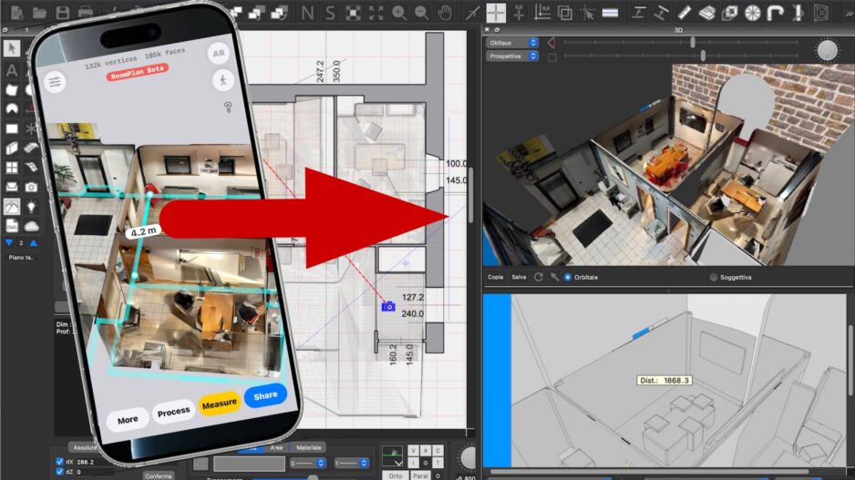Select the Orbitale radio button
855x480 pixels.
coord(568,277)
